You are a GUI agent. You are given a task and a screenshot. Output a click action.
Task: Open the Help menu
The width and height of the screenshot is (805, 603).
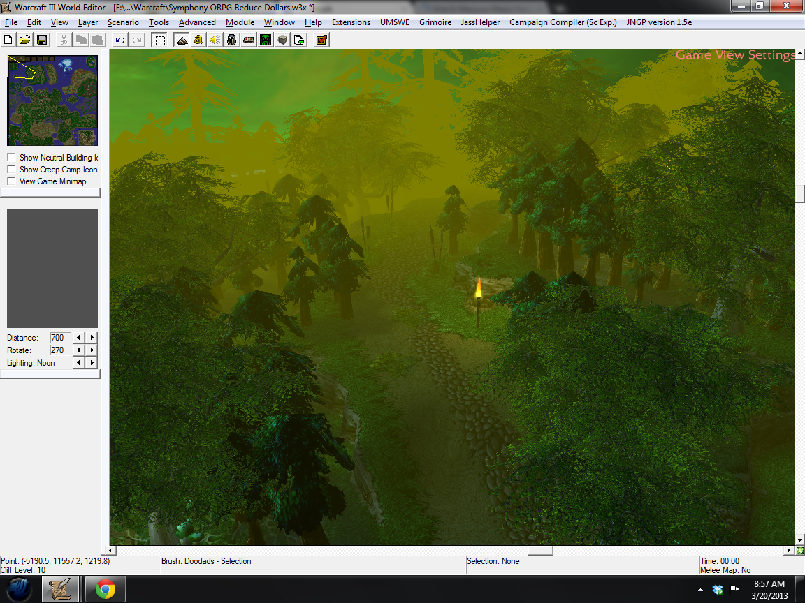coord(313,22)
